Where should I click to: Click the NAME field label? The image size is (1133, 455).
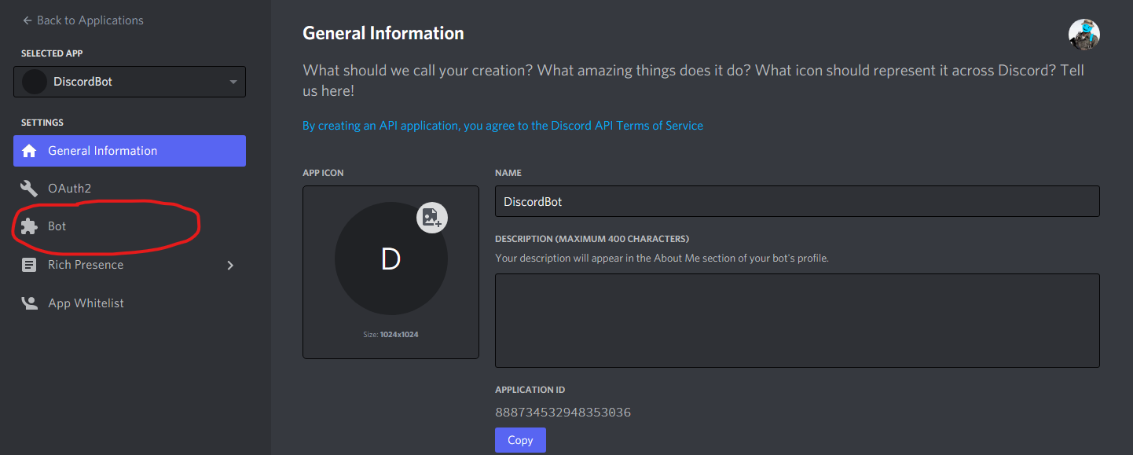click(x=508, y=173)
